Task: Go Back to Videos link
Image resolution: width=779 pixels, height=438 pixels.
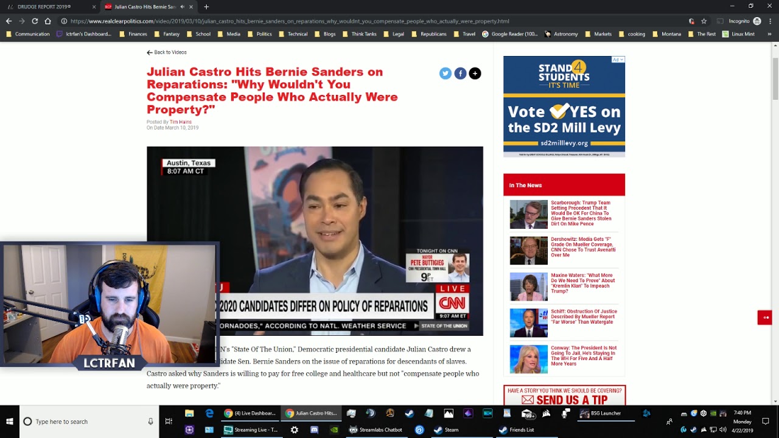Action: (167, 52)
